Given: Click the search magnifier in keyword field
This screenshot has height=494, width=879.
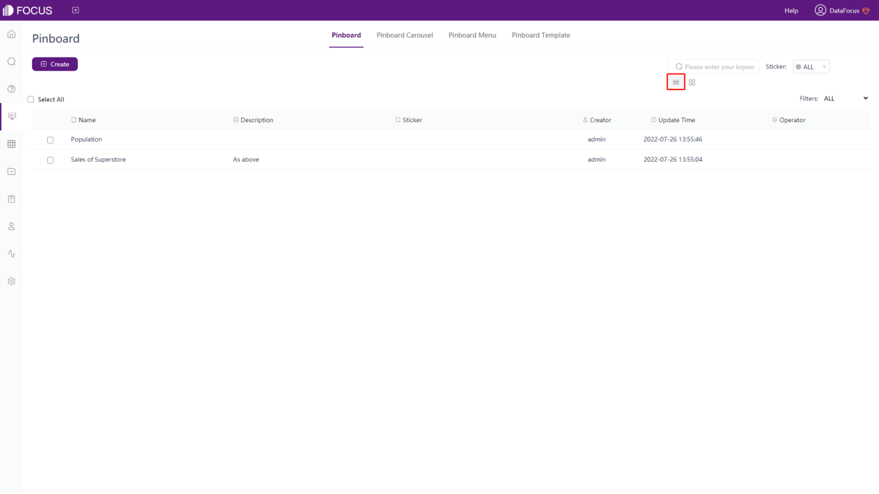Looking at the screenshot, I should [679, 67].
